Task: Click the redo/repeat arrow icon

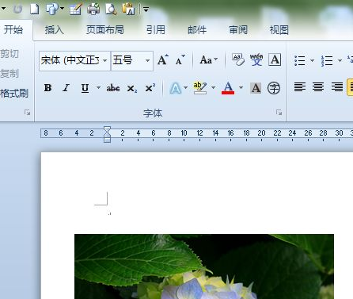Action: point(18,9)
